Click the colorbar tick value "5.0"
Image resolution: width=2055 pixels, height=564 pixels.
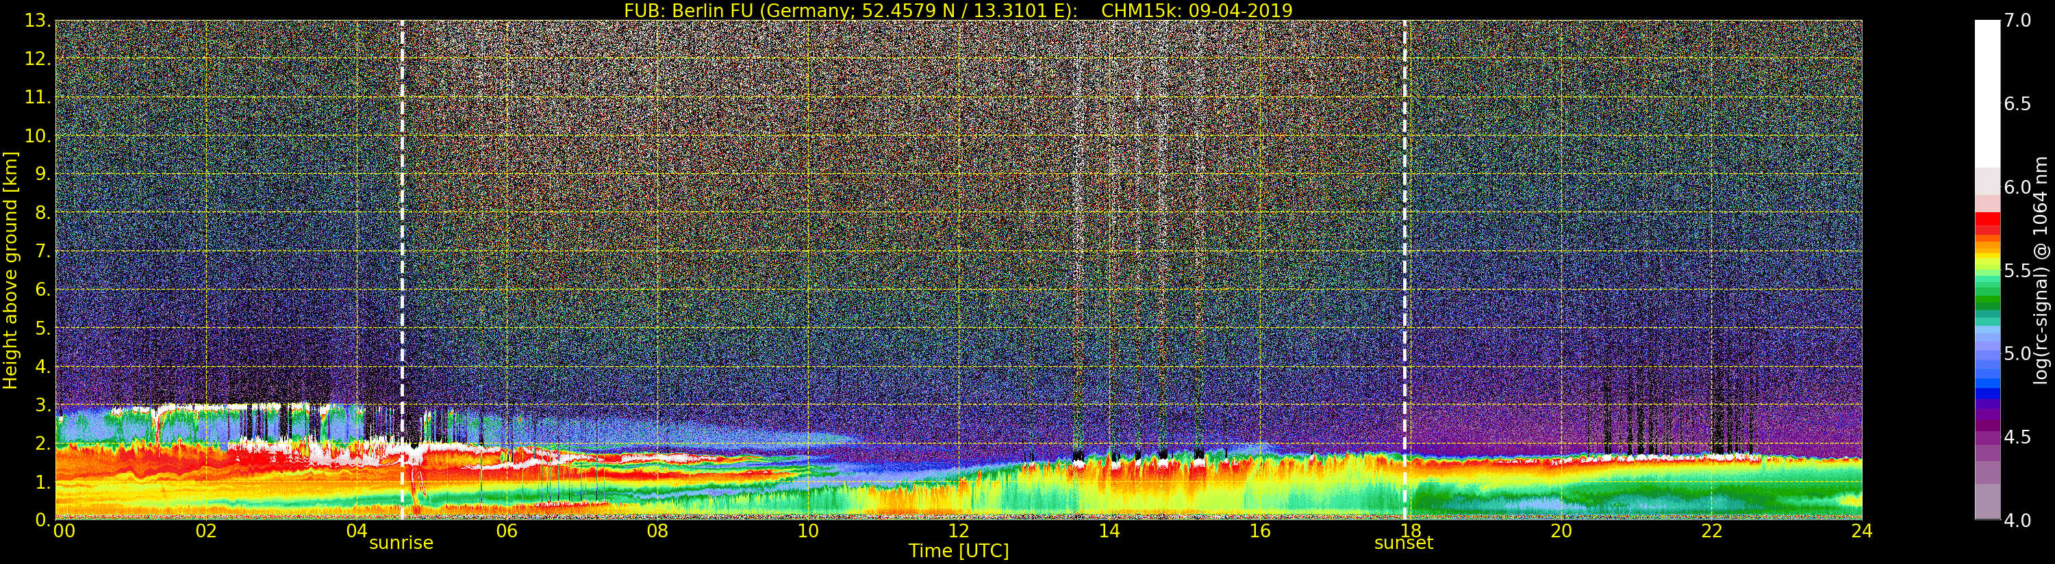click(2017, 353)
